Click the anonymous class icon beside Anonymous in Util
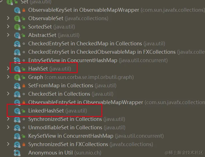Screen dimensions: 205x157 (17, 153)
